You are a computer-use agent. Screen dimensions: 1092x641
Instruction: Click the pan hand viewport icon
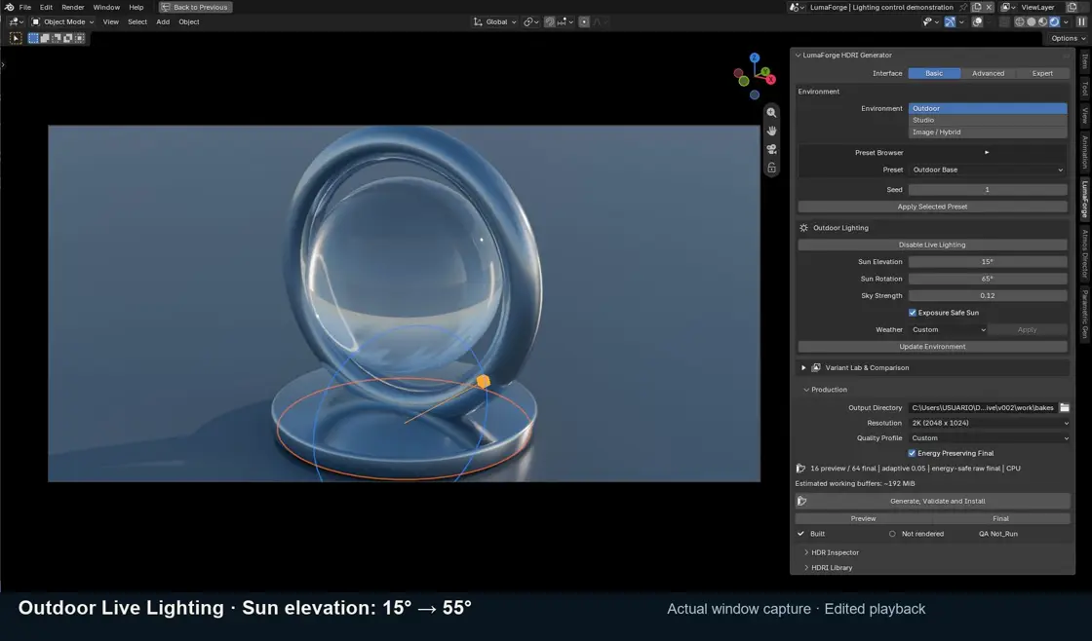point(771,131)
